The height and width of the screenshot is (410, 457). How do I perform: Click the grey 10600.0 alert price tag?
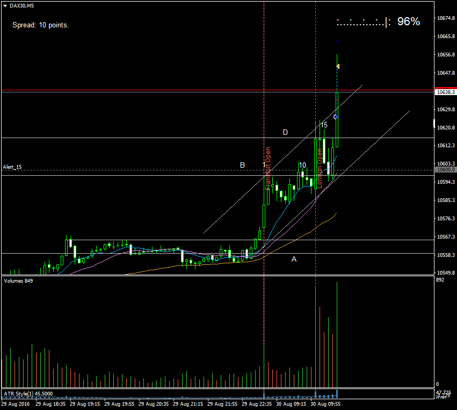click(x=445, y=170)
